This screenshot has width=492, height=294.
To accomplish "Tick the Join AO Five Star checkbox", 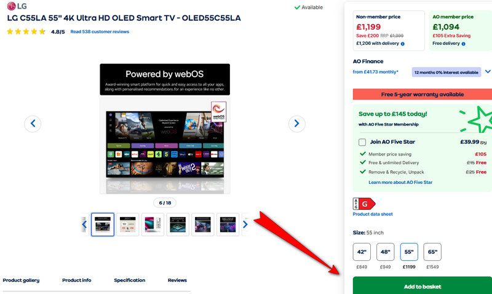I will coord(362,142).
